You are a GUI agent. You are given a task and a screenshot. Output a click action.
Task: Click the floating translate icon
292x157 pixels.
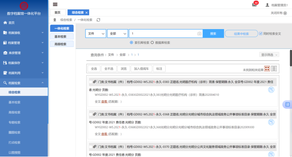(287, 105)
